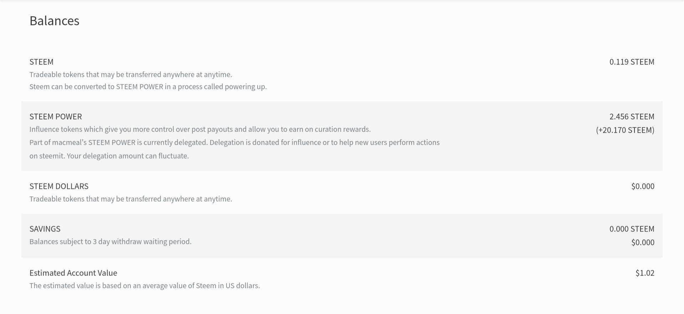Open the Steem Dollars $0.000 balance dropdown
This screenshot has width=684, height=314.
643,186
